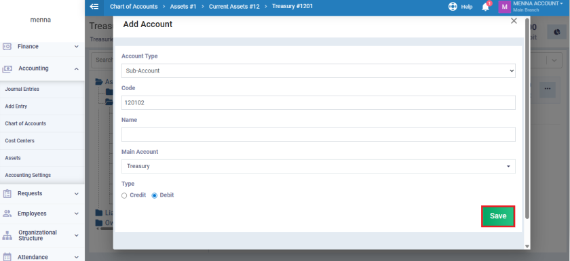
Task: Select the Debit radio button
Action: pos(155,196)
